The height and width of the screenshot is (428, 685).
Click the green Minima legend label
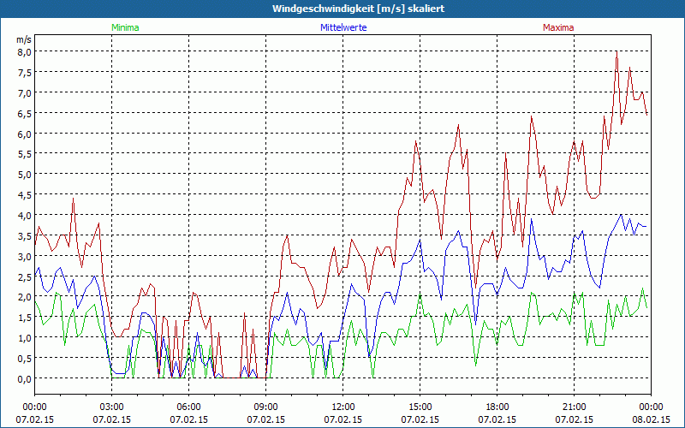(x=124, y=27)
